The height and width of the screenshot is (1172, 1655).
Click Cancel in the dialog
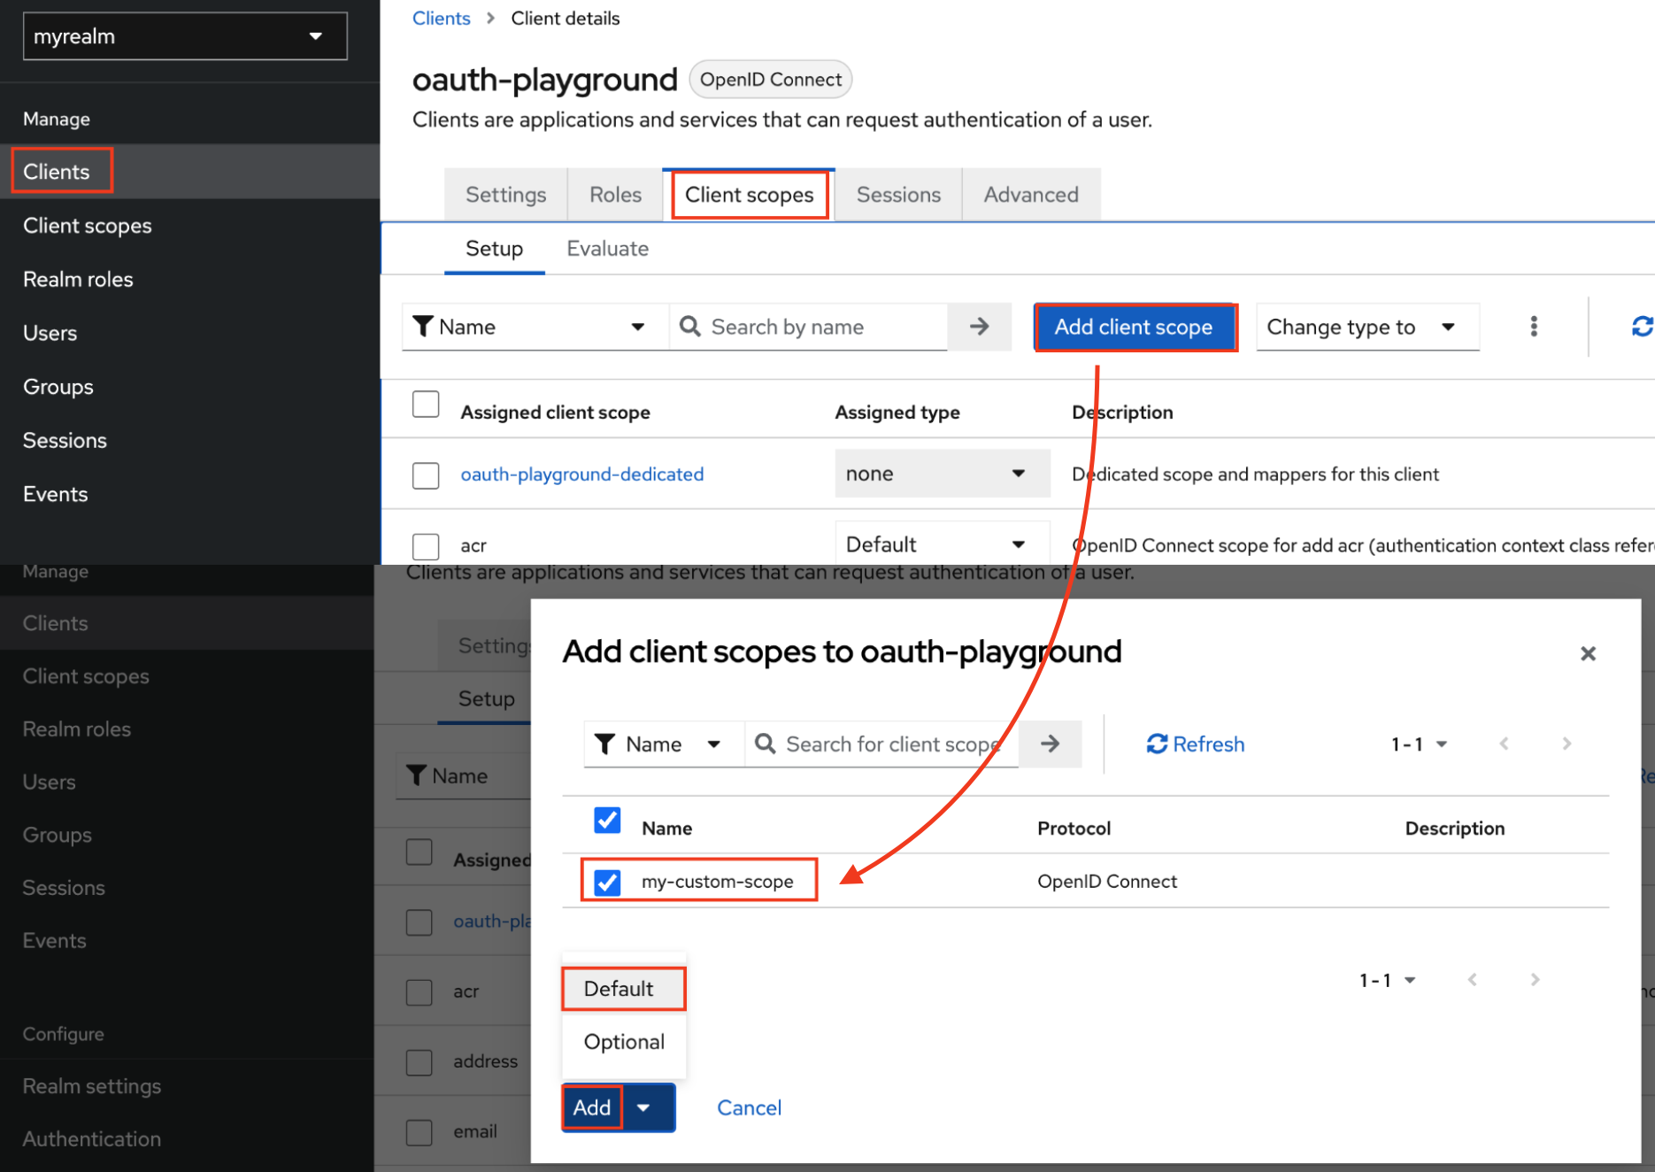(x=749, y=1107)
